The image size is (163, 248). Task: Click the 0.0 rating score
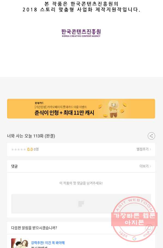pyautogui.click(x=30, y=149)
